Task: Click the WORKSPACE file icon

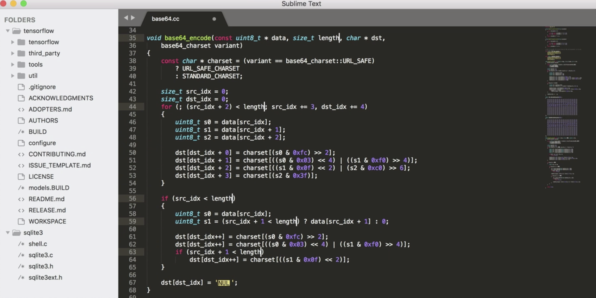Action: coord(21,221)
